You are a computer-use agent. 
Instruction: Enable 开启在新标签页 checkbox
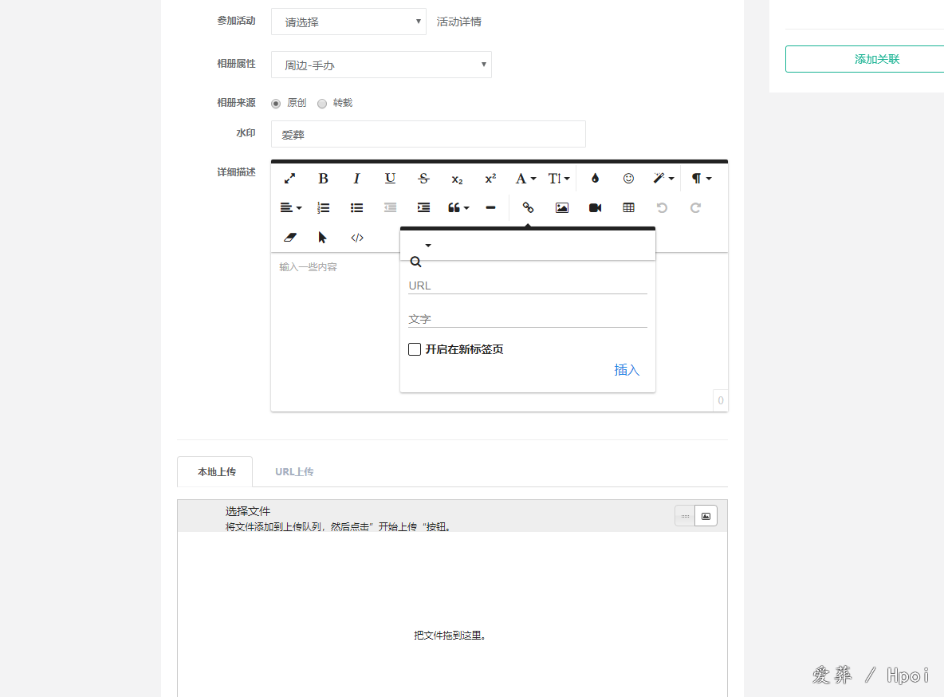(415, 349)
